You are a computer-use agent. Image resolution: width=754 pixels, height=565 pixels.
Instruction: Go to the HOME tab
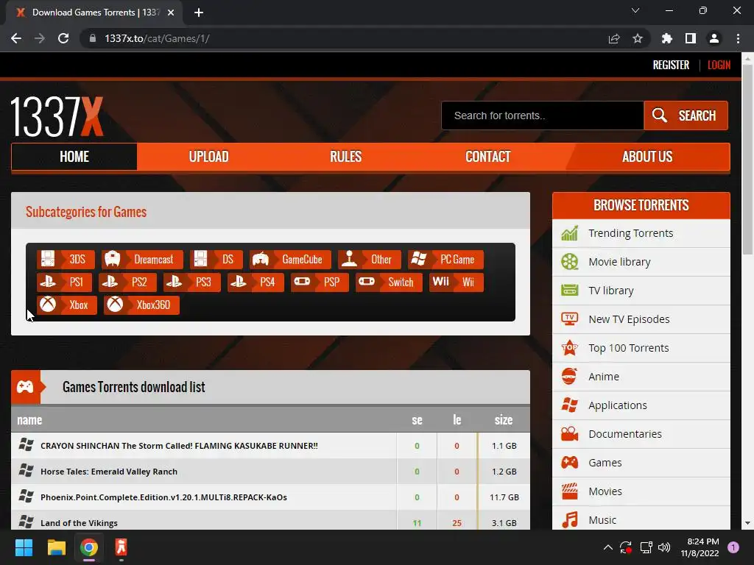(x=74, y=157)
